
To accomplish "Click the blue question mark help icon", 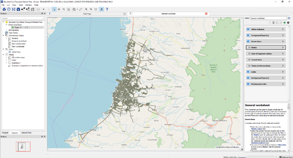I will coord(107,9).
